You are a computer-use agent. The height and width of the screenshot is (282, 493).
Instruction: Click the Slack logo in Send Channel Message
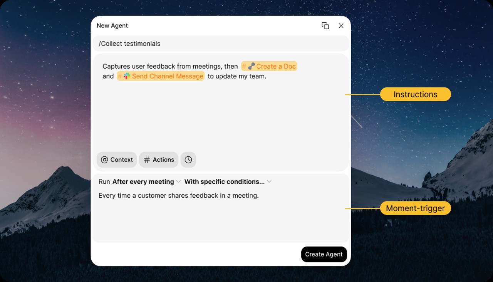click(x=127, y=76)
